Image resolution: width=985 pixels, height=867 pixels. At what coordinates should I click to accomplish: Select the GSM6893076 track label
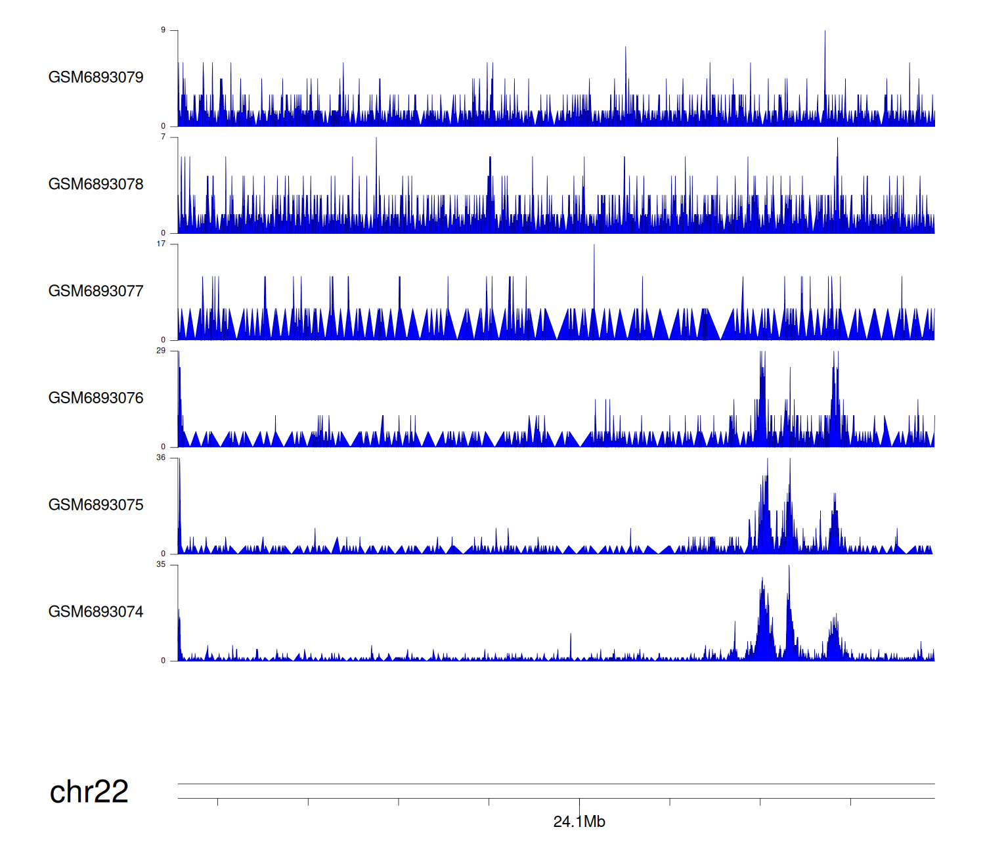96,398
